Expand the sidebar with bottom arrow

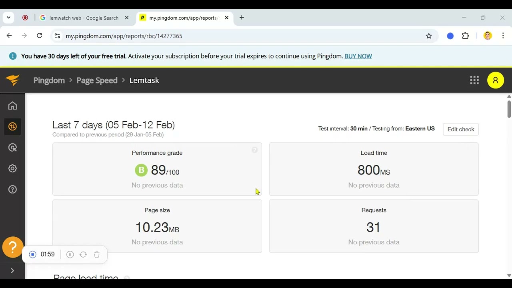click(12, 271)
